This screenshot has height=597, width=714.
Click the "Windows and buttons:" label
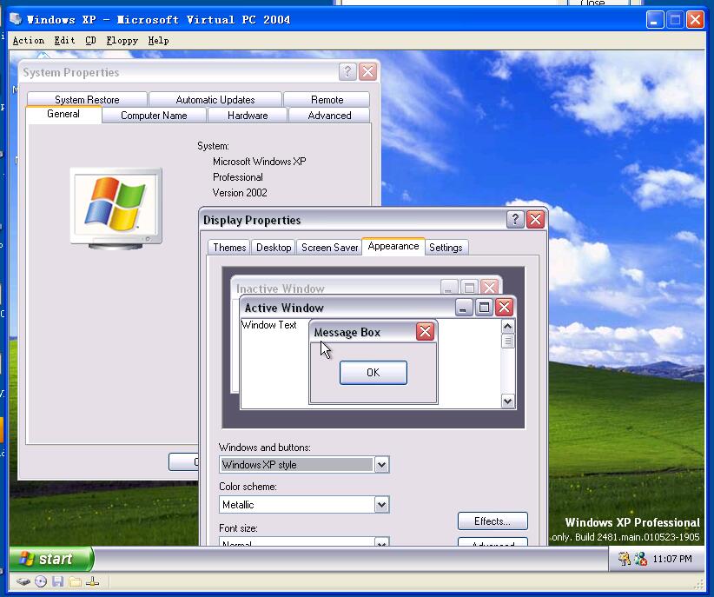pos(265,447)
